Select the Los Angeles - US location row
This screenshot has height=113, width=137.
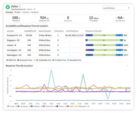68,50
